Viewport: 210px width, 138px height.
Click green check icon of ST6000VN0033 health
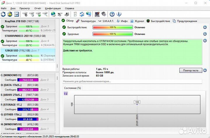(x=2, y=41)
